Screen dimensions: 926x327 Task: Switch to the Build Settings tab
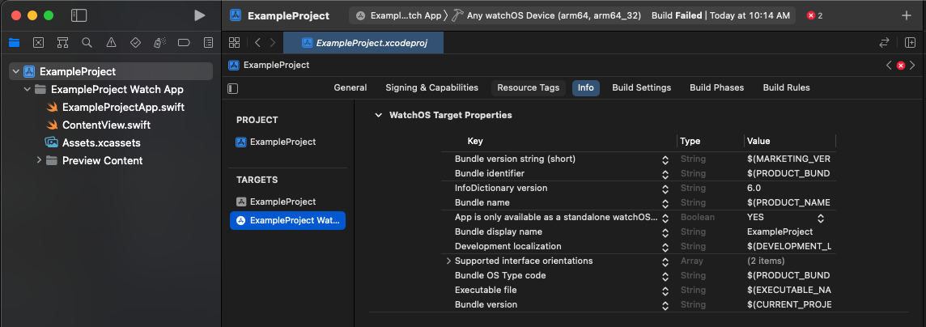[641, 87]
